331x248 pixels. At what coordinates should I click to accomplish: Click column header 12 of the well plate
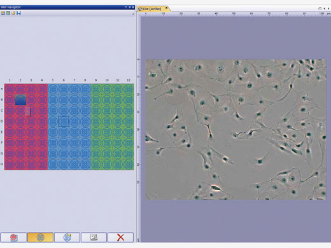[129, 80]
